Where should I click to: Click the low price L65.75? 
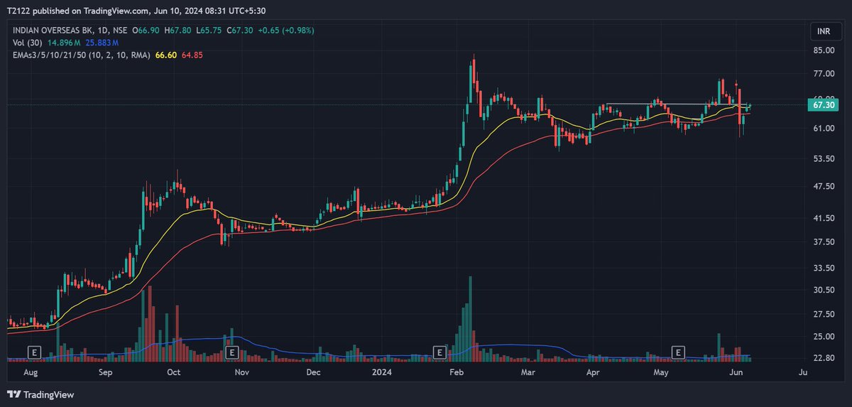coord(209,31)
